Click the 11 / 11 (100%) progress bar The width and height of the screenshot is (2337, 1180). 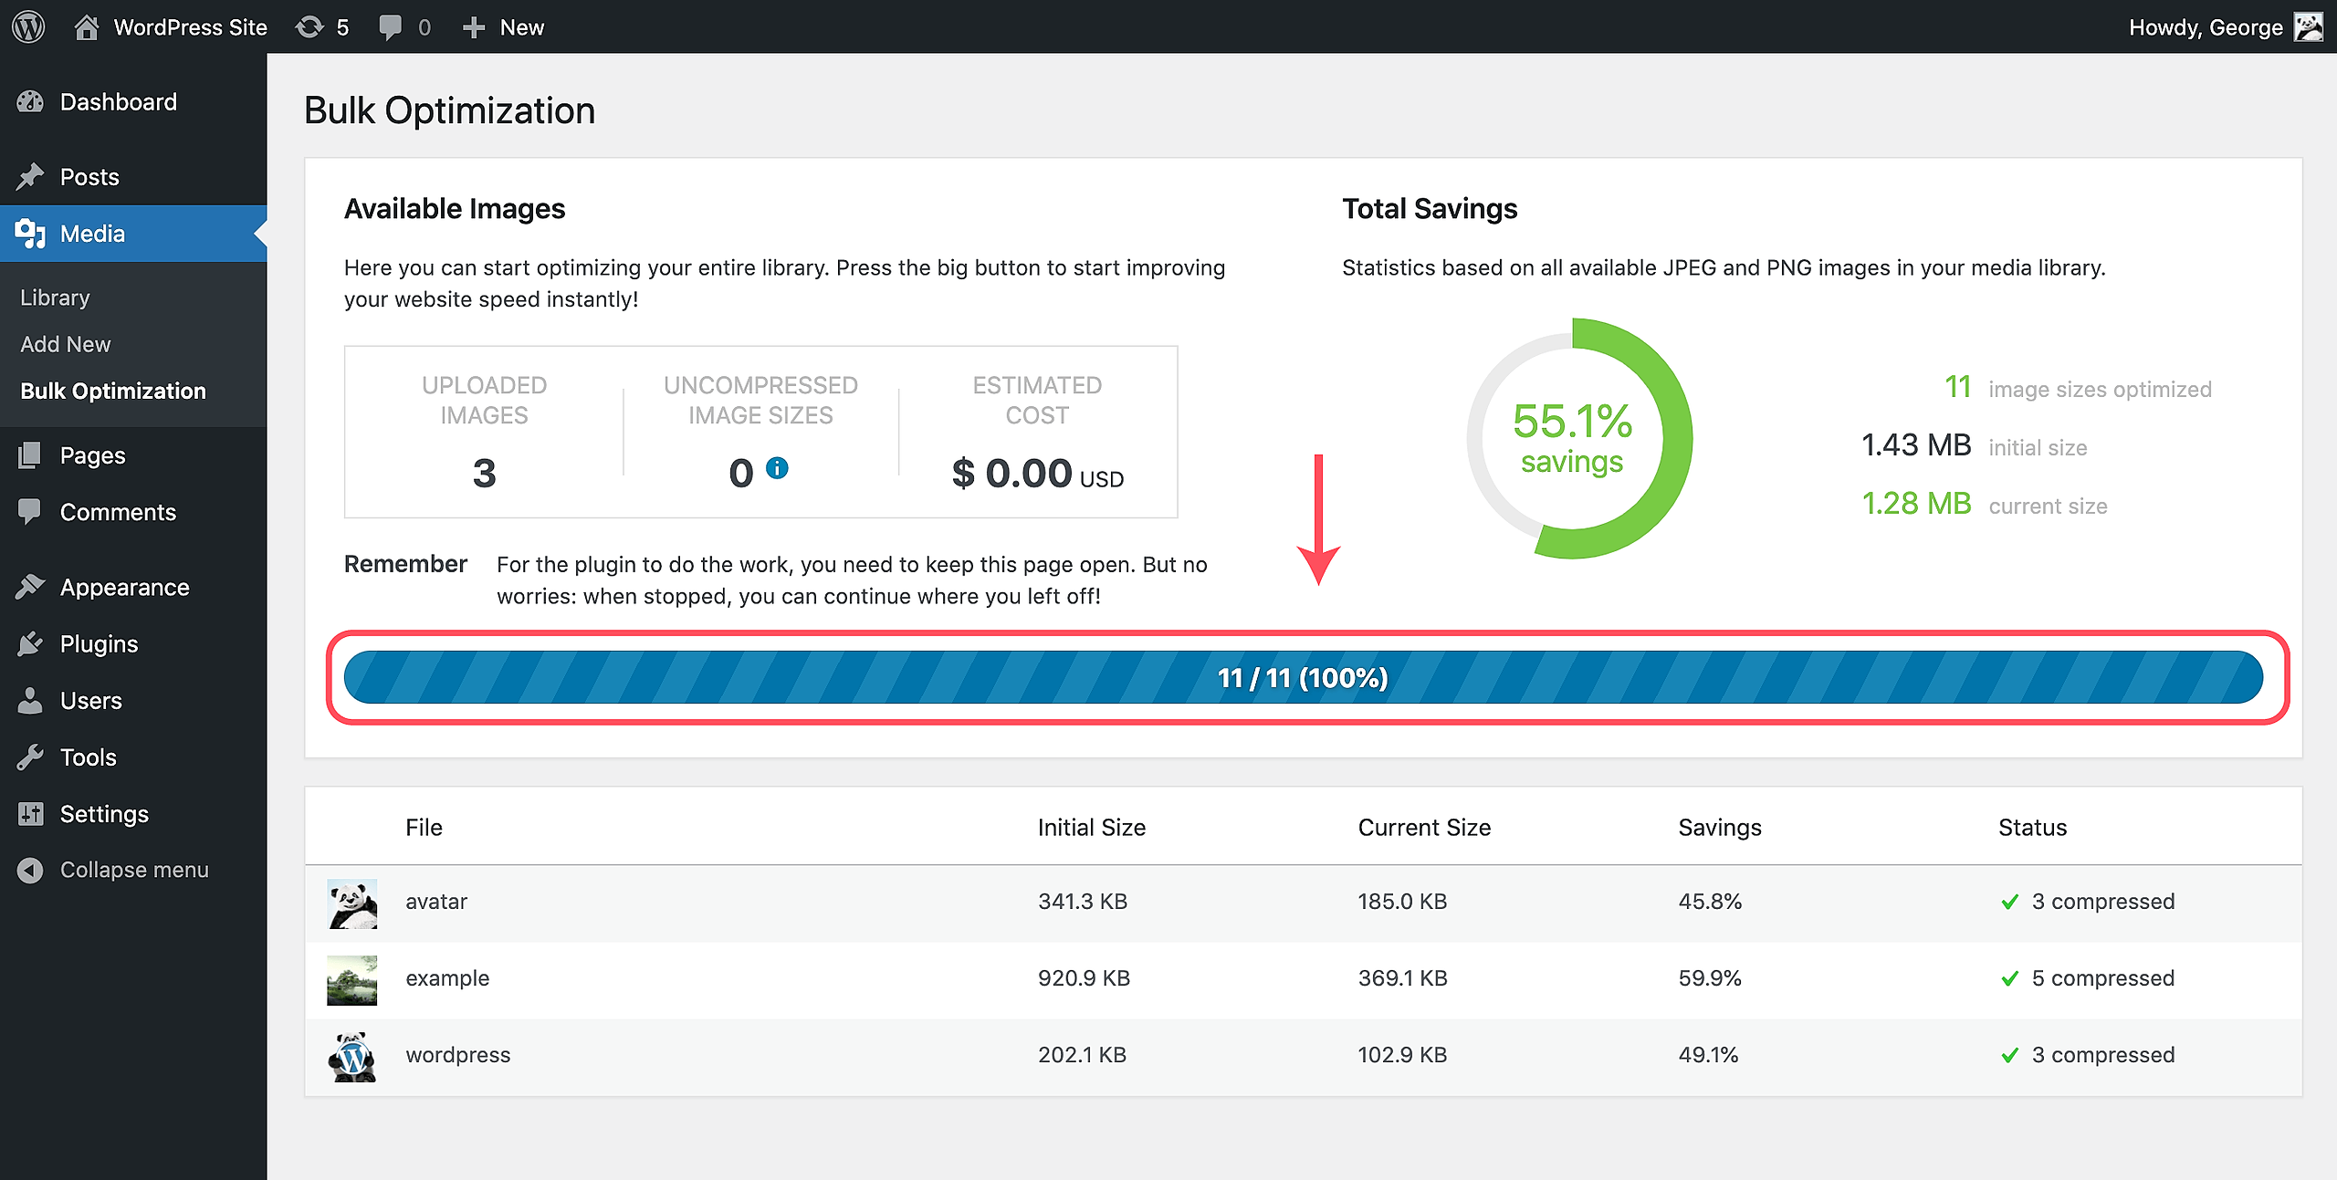1303,677
